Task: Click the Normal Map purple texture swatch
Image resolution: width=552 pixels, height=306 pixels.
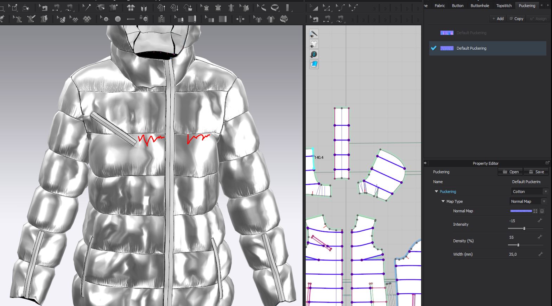Action: [x=521, y=211]
